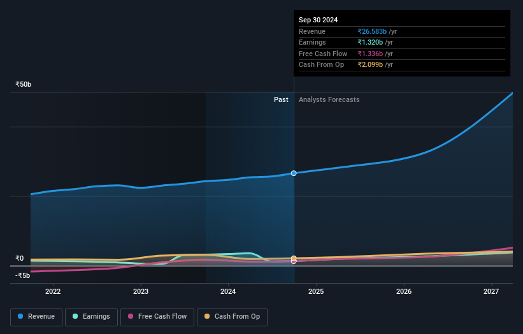Click the 2022 x-axis label
This screenshot has width=523, height=334.
point(53,291)
